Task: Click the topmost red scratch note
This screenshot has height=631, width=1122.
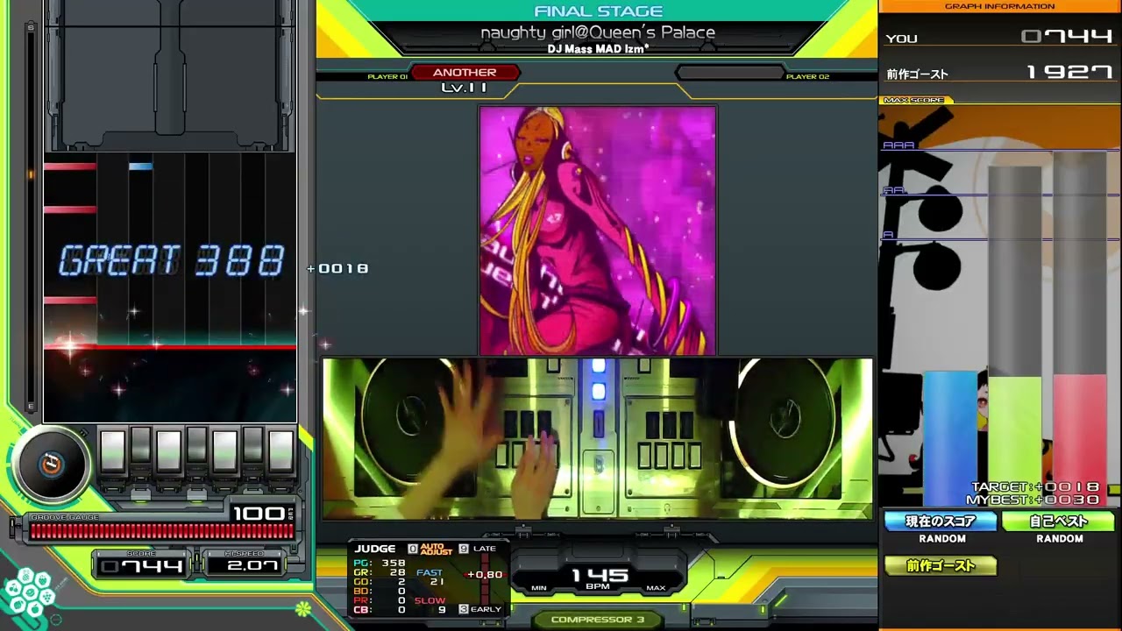Action: pyautogui.click(x=70, y=166)
